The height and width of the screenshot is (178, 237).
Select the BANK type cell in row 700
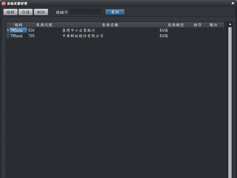(176, 36)
